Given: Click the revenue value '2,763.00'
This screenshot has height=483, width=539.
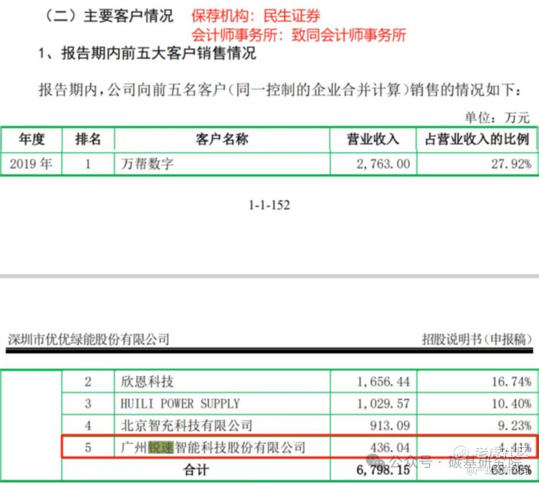Looking at the screenshot, I should pos(383,164).
